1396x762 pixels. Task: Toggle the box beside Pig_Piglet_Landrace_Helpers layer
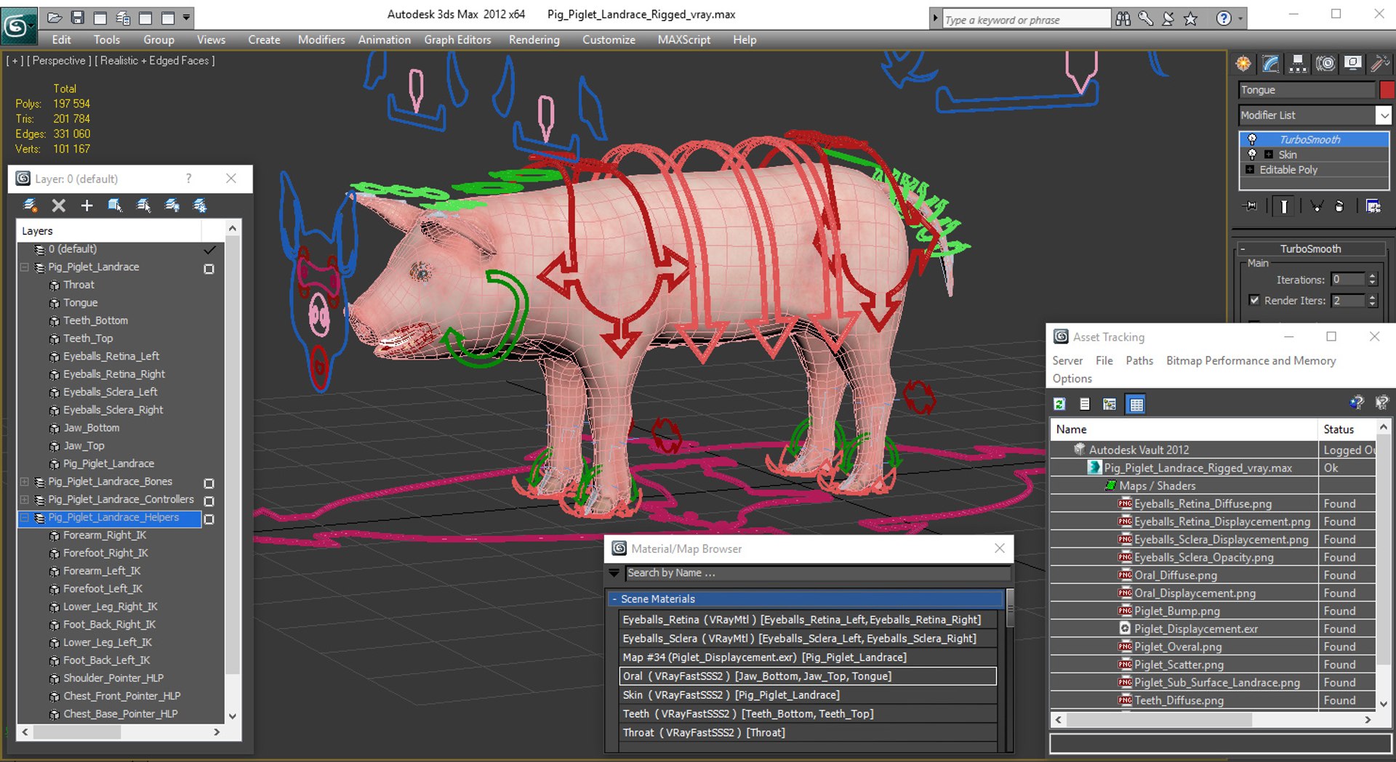[x=209, y=519]
